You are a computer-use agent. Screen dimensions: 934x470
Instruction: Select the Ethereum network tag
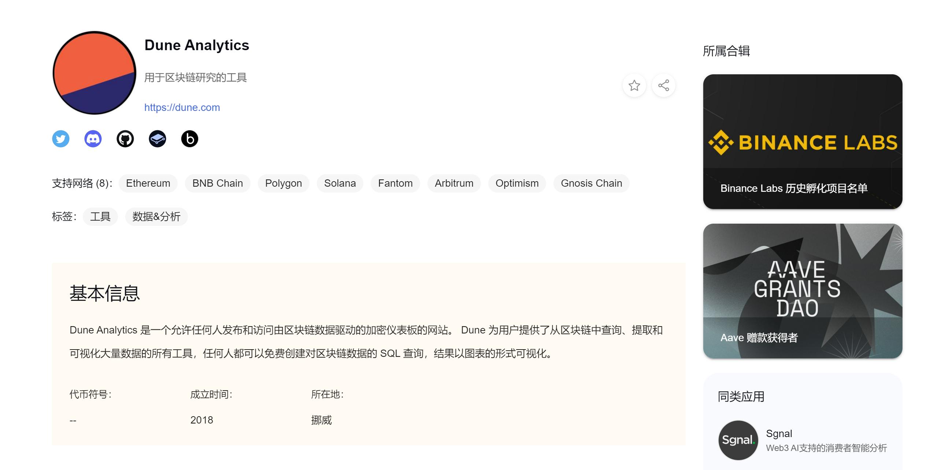(148, 183)
